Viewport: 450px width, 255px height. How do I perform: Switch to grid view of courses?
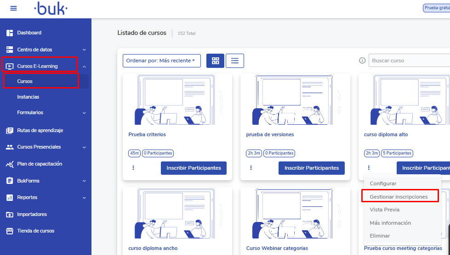215,61
